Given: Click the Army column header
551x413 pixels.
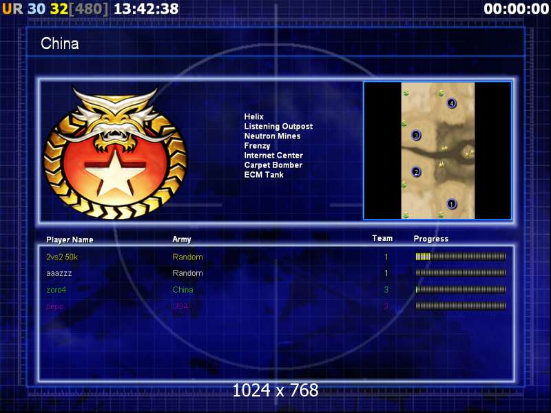Looking at the screenshot, I should coord(182,240).
